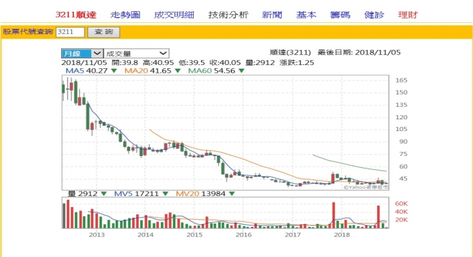
Task: Click the MV5 17211 label
Action: [137, 194]
